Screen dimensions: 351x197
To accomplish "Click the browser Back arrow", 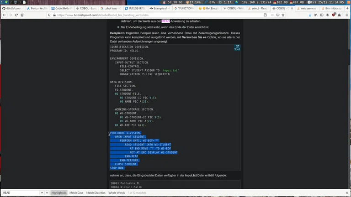I will point(5,15).
